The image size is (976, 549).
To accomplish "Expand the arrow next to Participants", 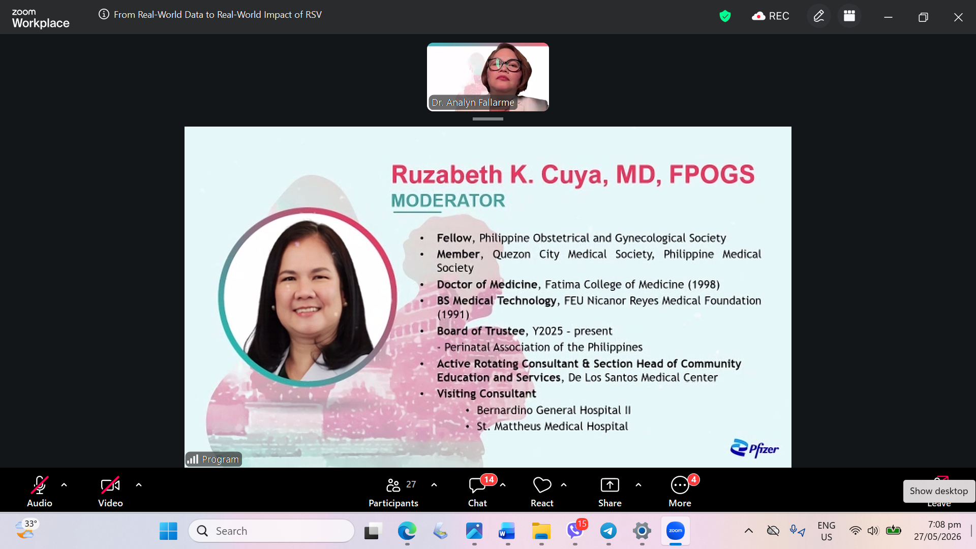I will click(x=434, y=485).
